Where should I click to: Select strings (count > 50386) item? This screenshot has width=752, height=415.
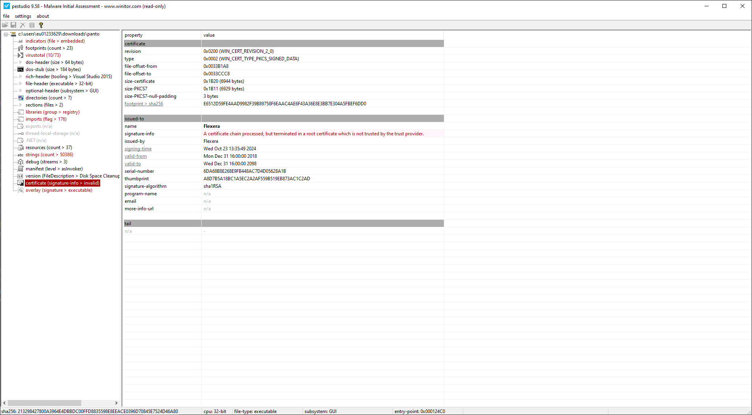point(49,155)
